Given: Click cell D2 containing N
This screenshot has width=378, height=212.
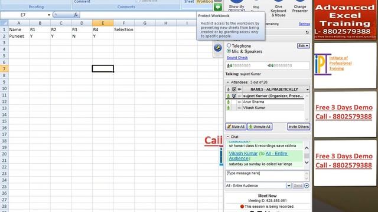Looking at the screenshot, I should (82, 36).
